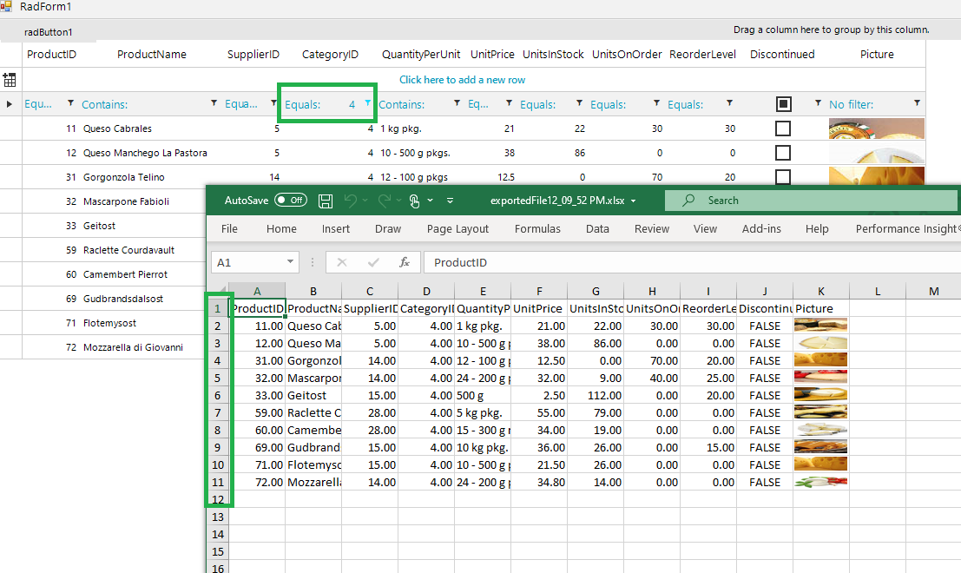Toggle the AutoSave switch
This screenshot has height=573, width=961.
290,201
